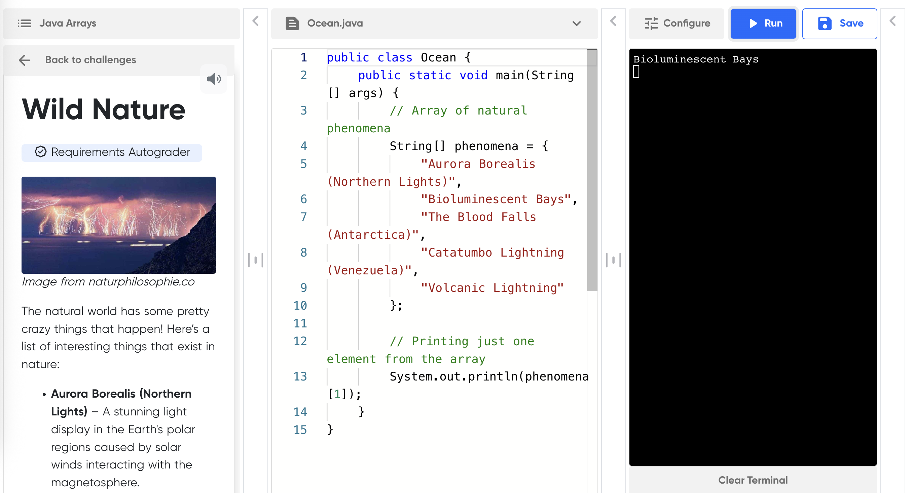The height and width of the screenshot is (493, 913).
Task: Click the code editor vertical scrollbar
Action: 592,170
